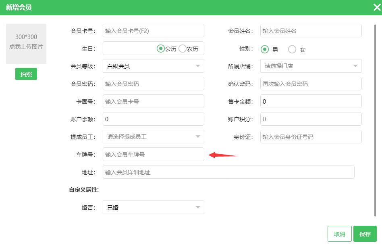Image resolution: width=382 pixels, height=245 pixels.
Task: Click the green 保存 save button
Action: tap(365, 234)
